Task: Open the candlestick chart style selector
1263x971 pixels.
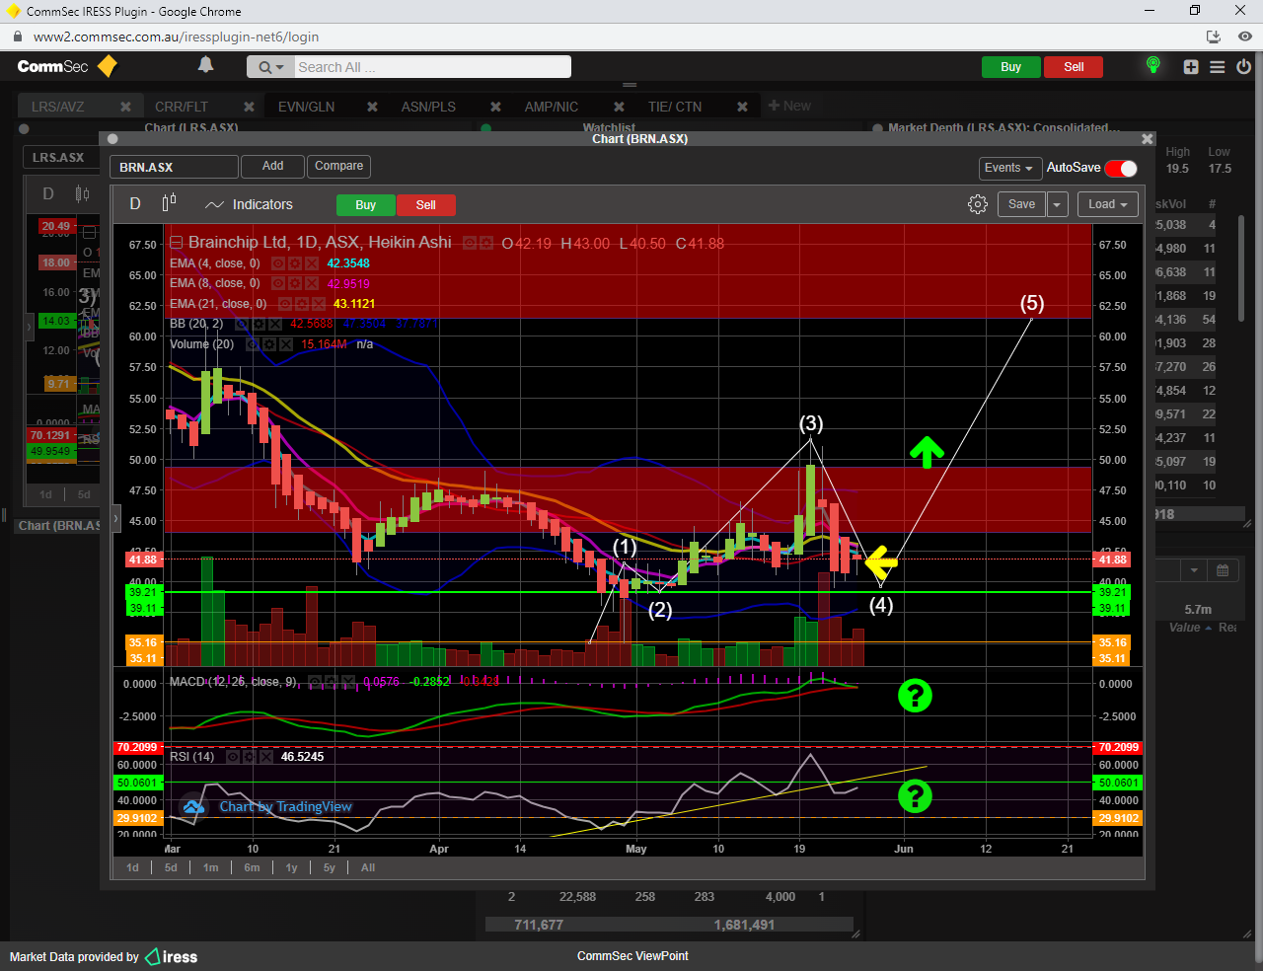Action: pyautogui.click(x=169, y=203)
